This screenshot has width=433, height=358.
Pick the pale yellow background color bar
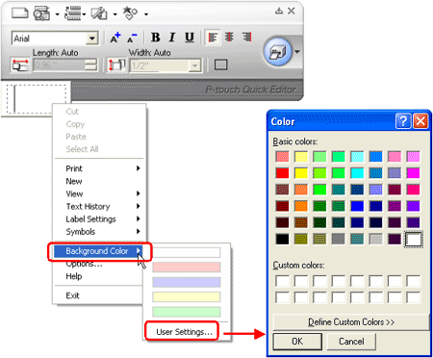[187, 296]
